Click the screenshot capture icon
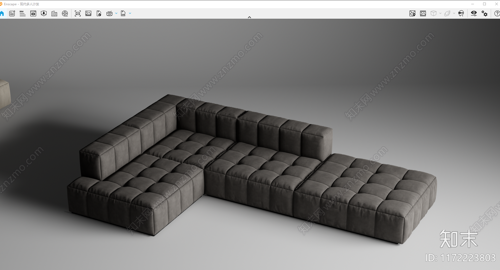 coord(78,13)
